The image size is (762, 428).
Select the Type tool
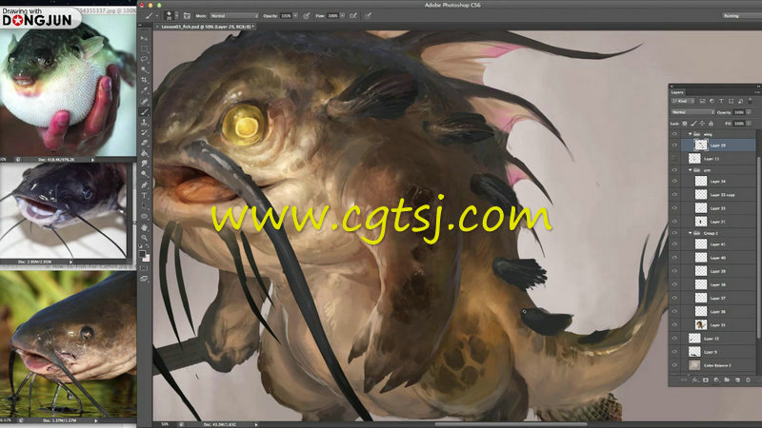145,195
